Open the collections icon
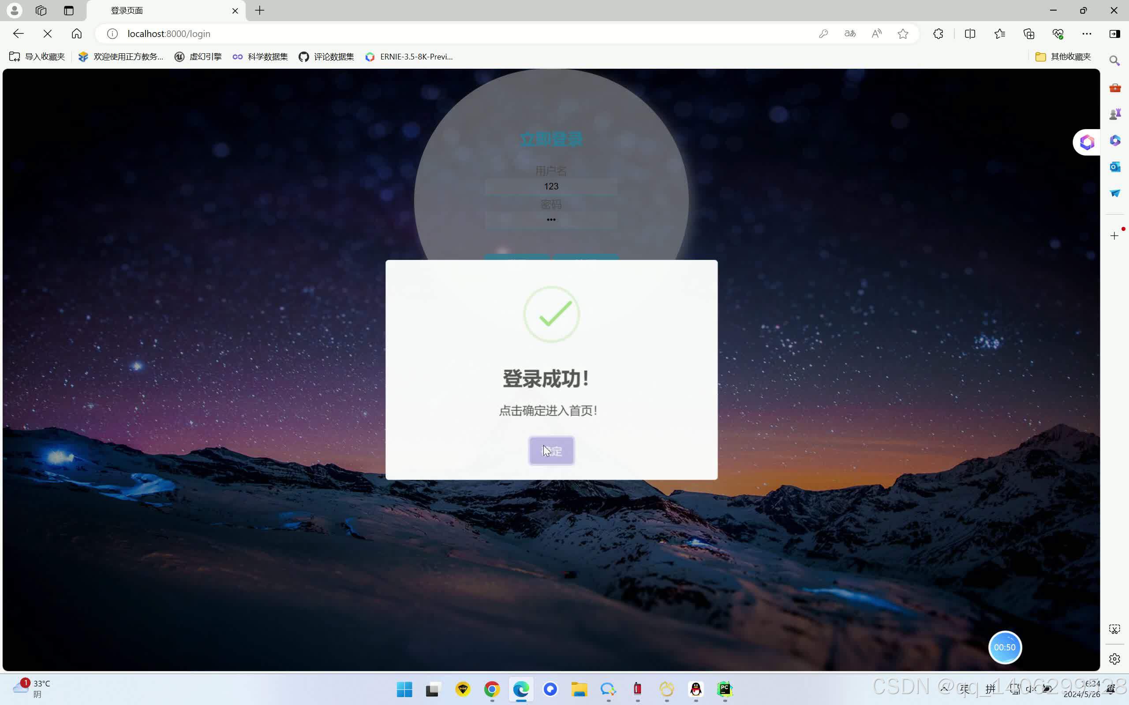1129x705 pixels. 1029,33
